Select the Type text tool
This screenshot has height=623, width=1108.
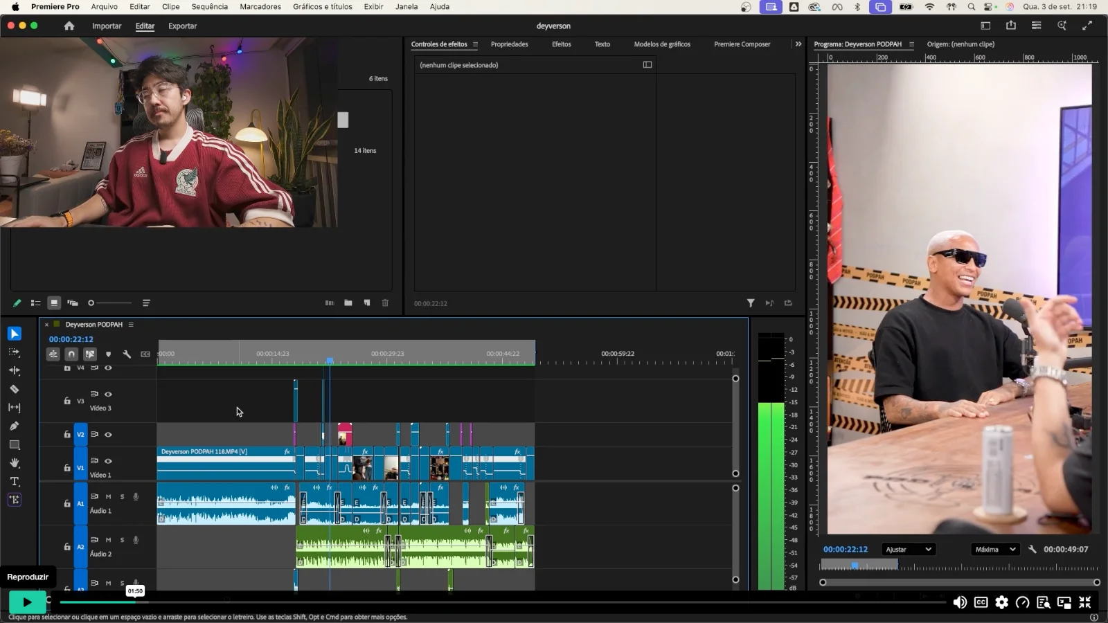point(15,481)
